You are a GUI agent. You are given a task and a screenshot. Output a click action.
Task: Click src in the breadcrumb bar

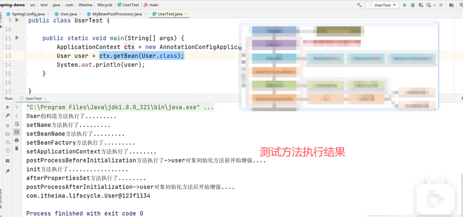[33, 5]
